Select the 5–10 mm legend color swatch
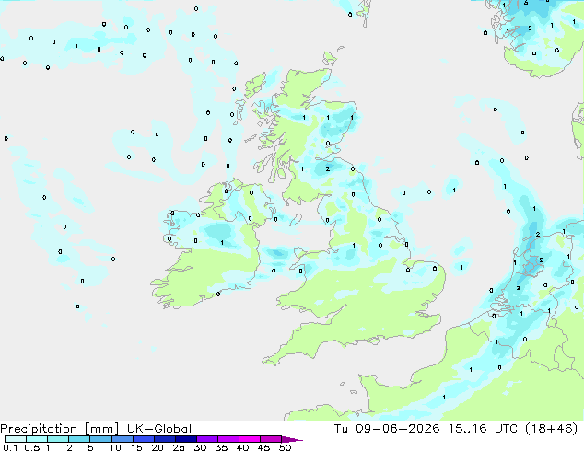This screenshot has height=451, width=584. [100, 439]
